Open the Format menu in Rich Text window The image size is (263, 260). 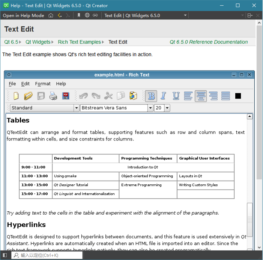[x=43, y=84]
